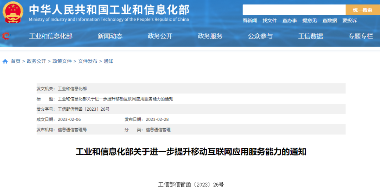Select 工业和信息化部 in main navigation
The height and width of the screenshot is (194, 380).
click(51, 36)
